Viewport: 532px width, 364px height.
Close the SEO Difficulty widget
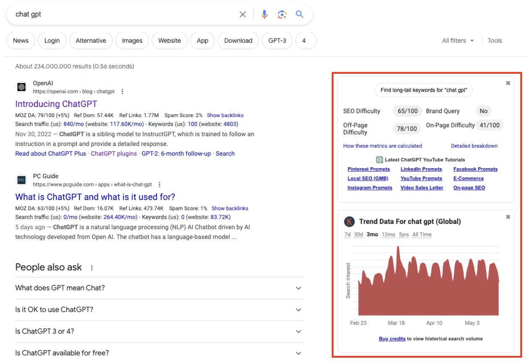(508, 83)
